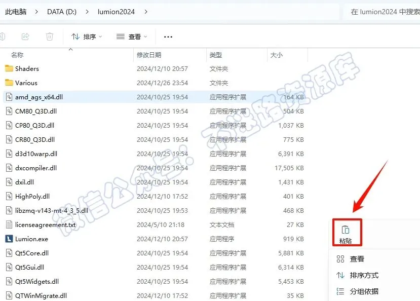Select the d3d10warp.dll file name
The height and width of the screenshot is (301, 420).
tap(36, 154)
